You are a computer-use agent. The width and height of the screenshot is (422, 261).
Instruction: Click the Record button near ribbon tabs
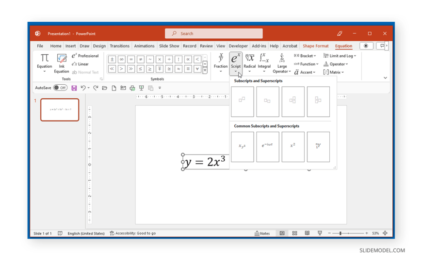[366, 46]
